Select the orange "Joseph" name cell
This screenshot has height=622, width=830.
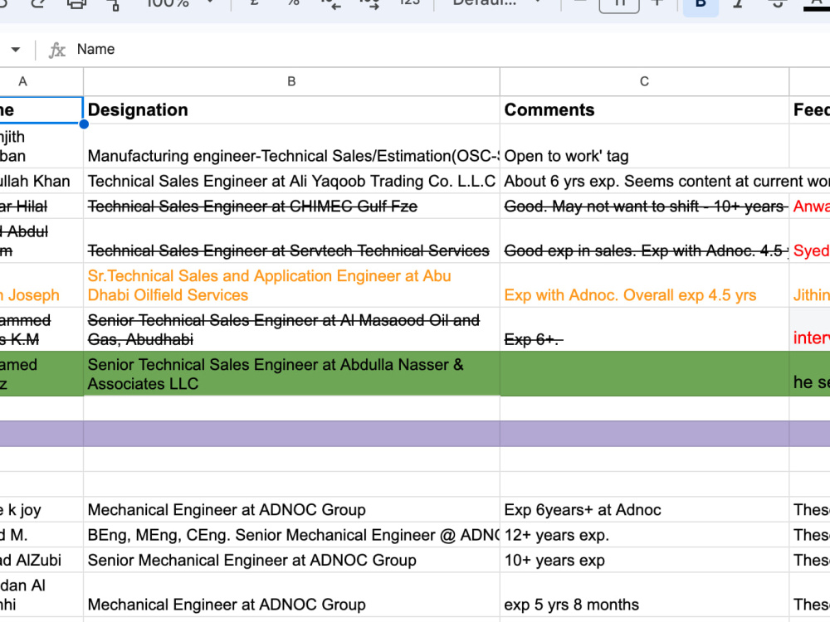[x=41, y=285]
